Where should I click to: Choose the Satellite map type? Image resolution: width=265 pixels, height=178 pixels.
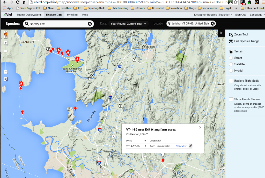pyautogui.click(x=231, y=64)
